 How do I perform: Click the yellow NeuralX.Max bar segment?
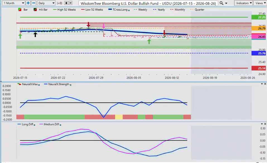119,117
